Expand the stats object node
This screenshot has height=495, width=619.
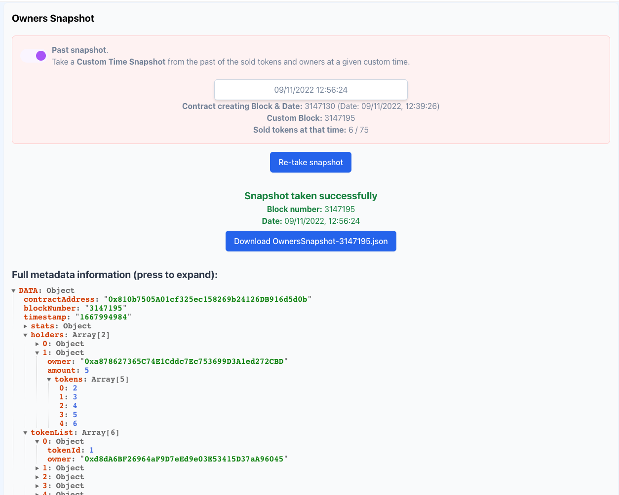point(26,326)
